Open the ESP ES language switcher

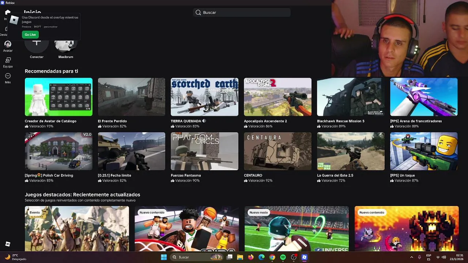[429, 257]
